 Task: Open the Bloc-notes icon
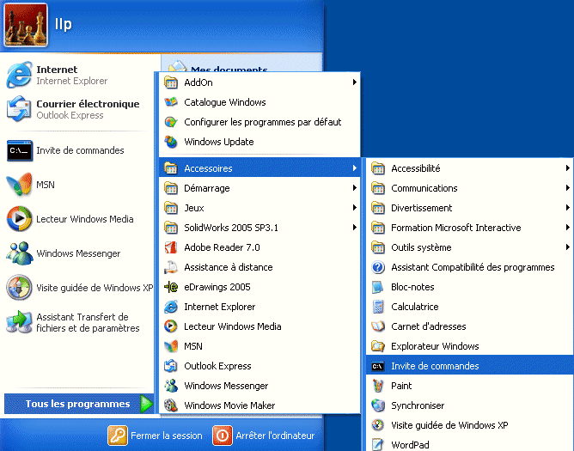pyautogui.click(x=377, y=287)
